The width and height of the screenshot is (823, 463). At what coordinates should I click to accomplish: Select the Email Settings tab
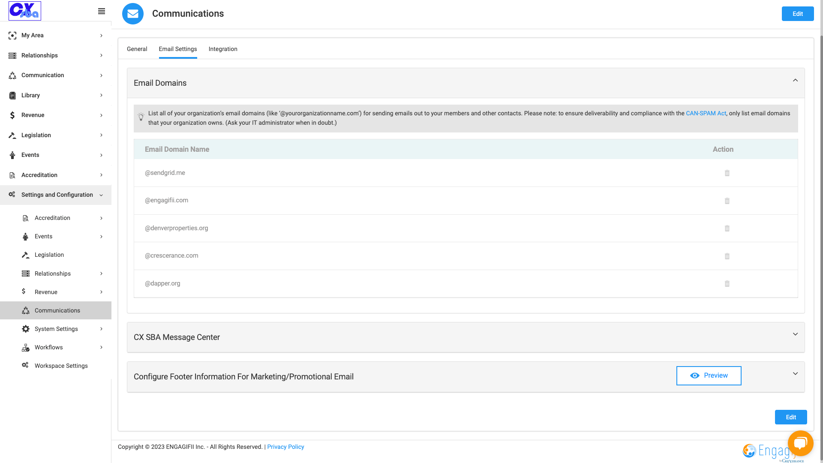(x=178, y=49)
